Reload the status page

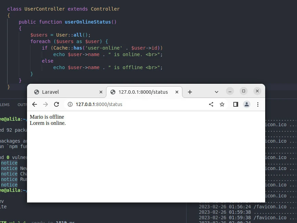[x=56, y=104]
